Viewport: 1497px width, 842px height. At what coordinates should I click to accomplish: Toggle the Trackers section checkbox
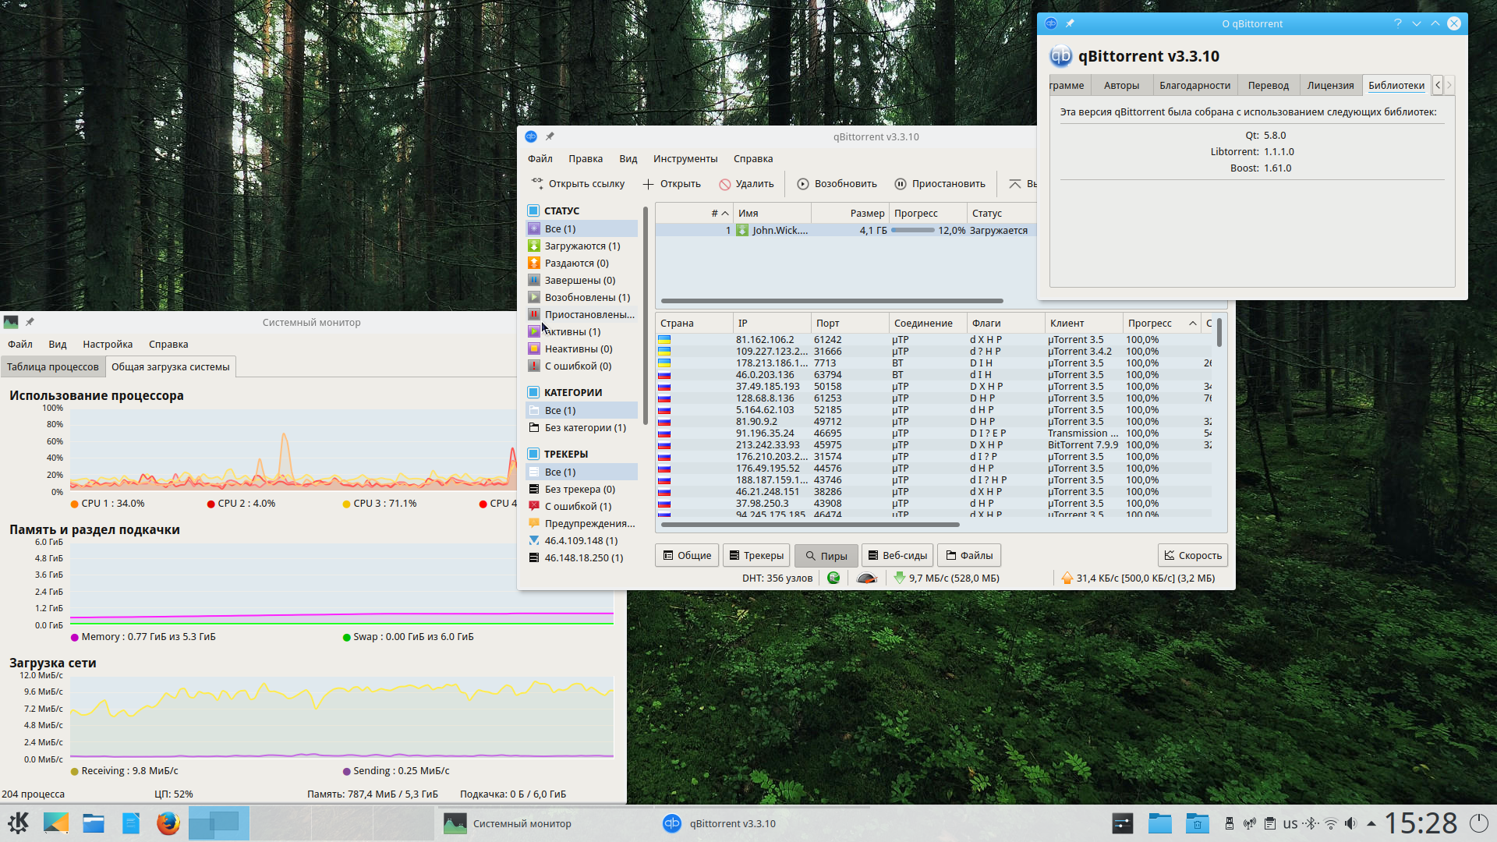(533, 454)
